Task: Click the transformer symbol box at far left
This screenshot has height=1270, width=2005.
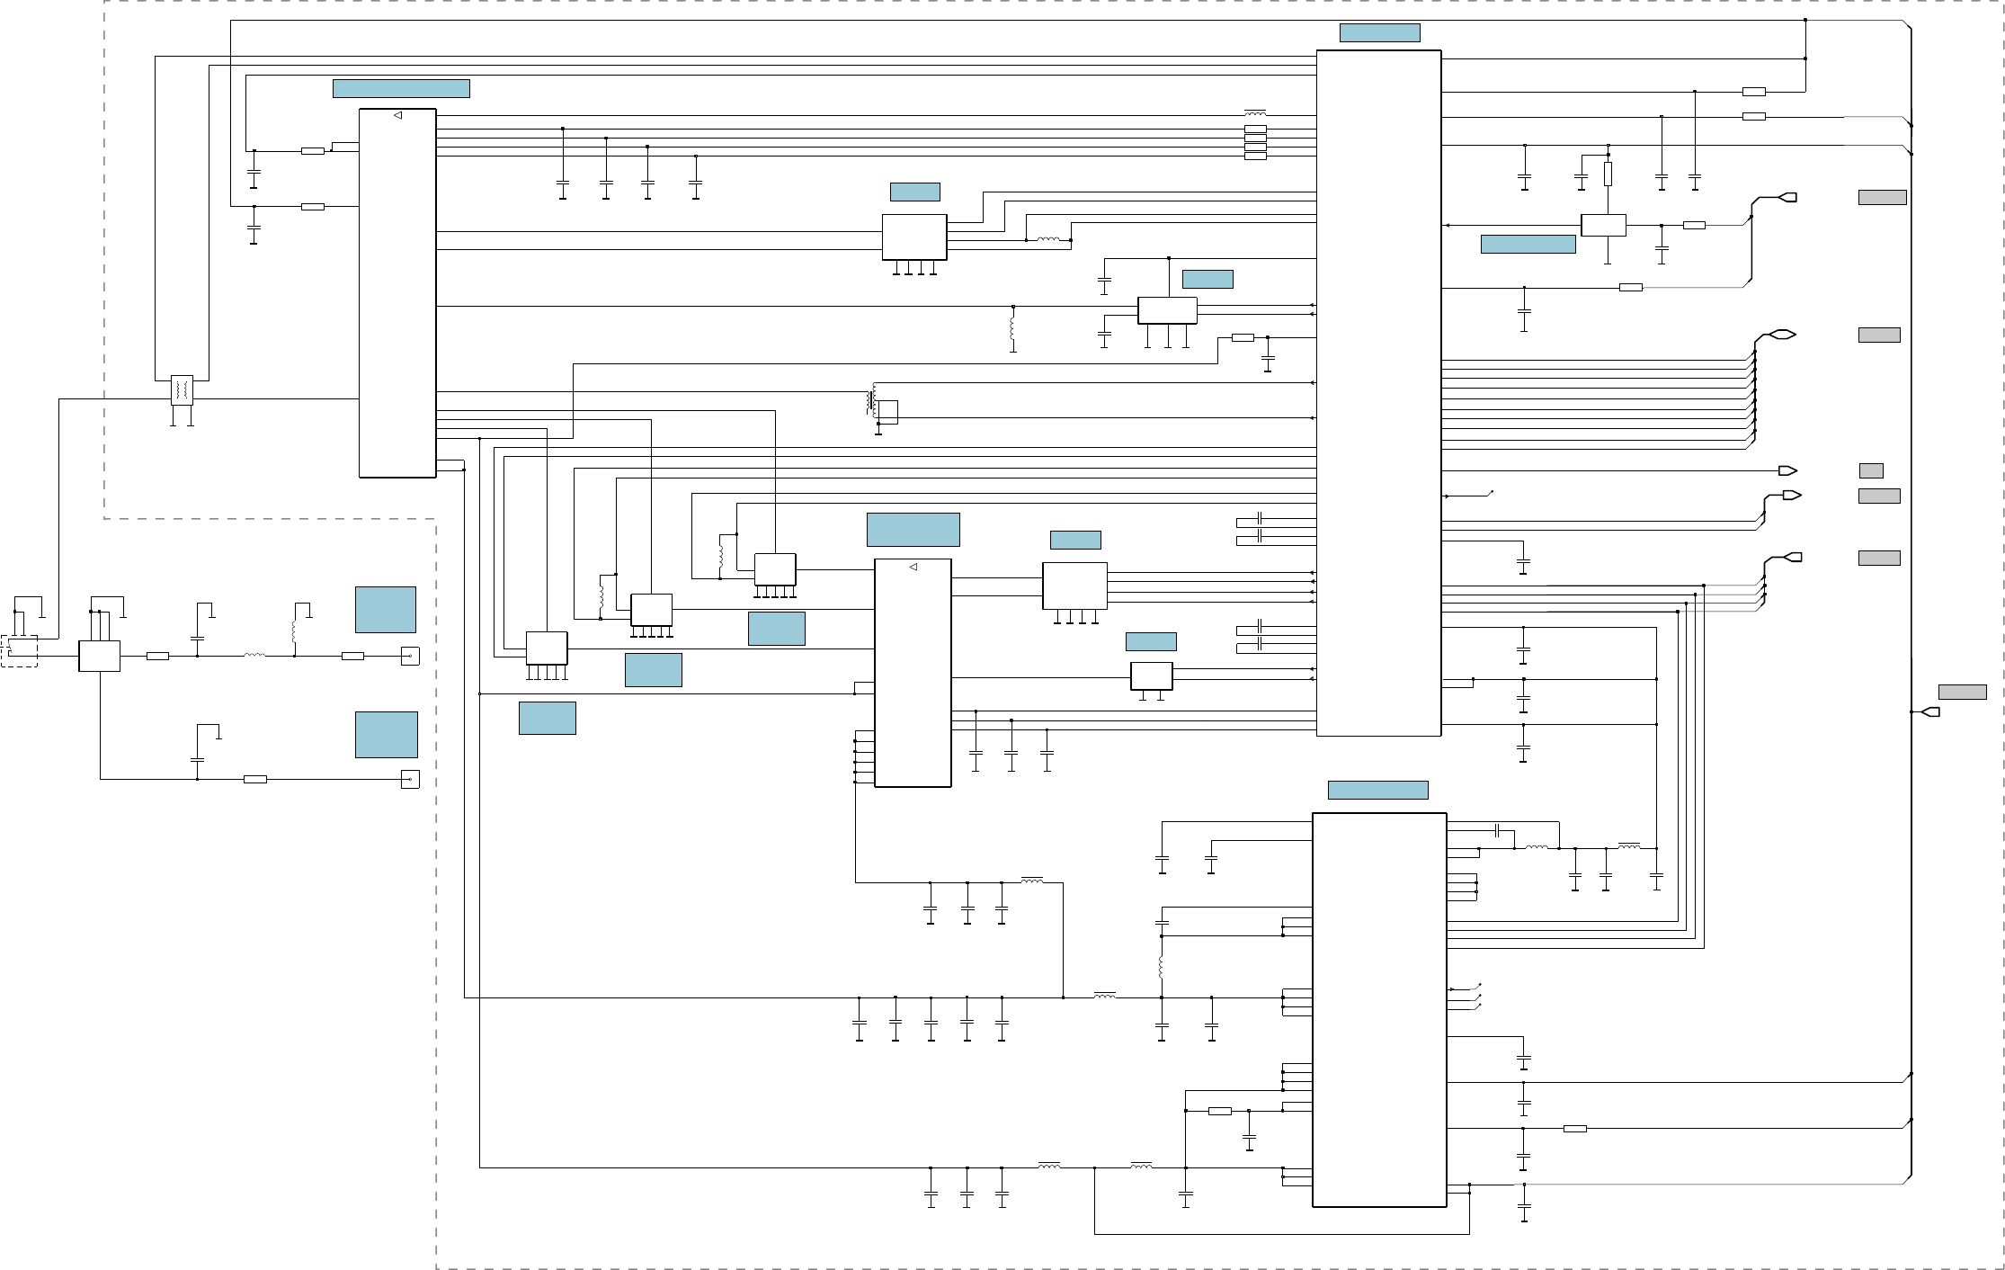Action: (183, 389)
